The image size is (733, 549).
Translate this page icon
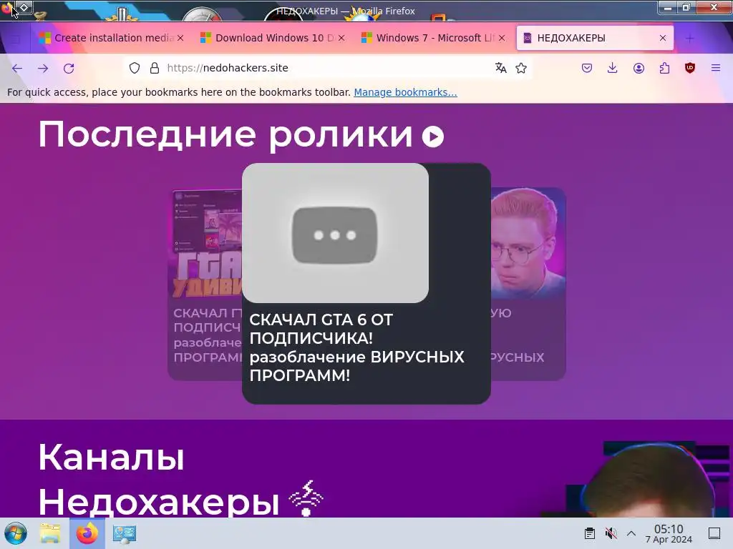pyautogui.click(x=500, y=68)
